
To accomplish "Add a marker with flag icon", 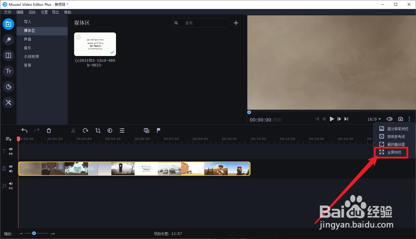I will [159, 131].
